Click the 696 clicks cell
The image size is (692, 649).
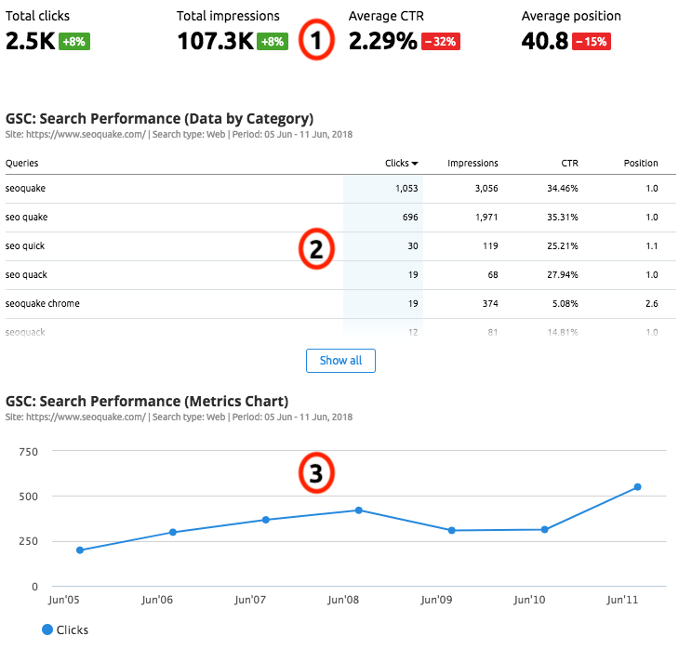(410, 217)
